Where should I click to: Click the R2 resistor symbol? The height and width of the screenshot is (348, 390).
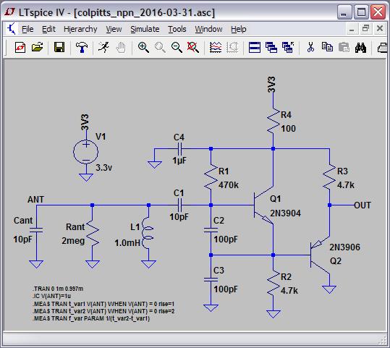pyautogui.click(x=274, y=283)
